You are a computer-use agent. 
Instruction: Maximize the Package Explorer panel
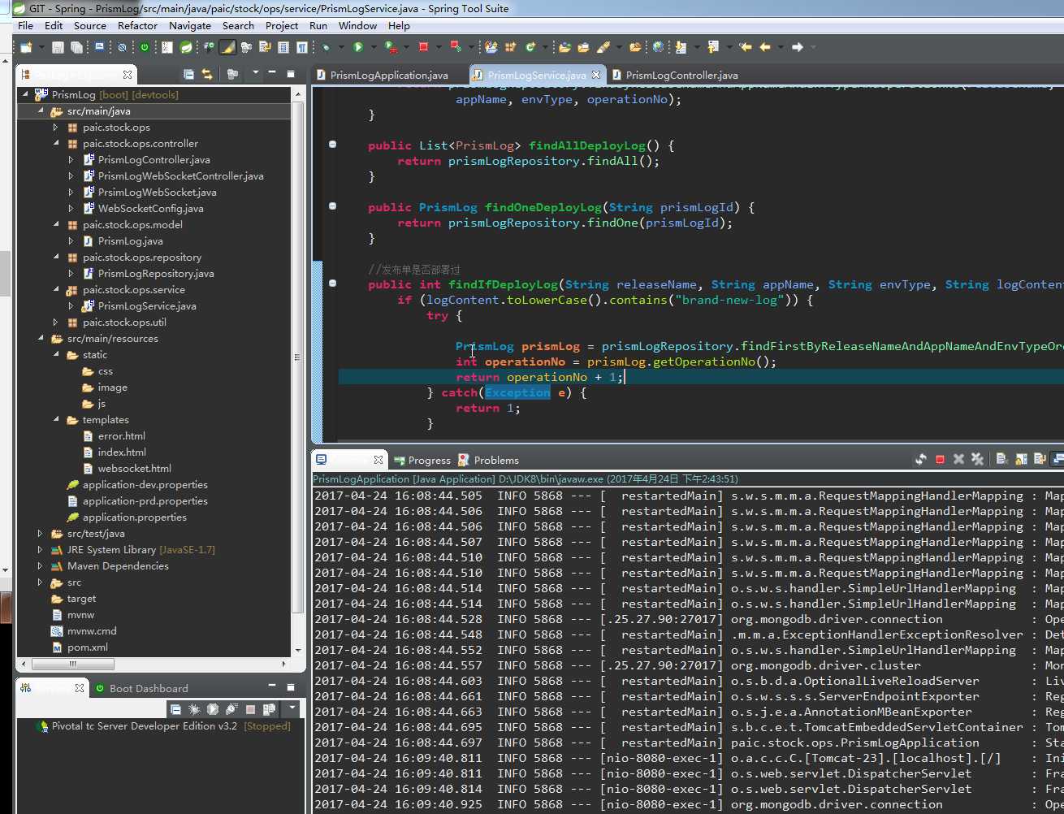[291, 74]
